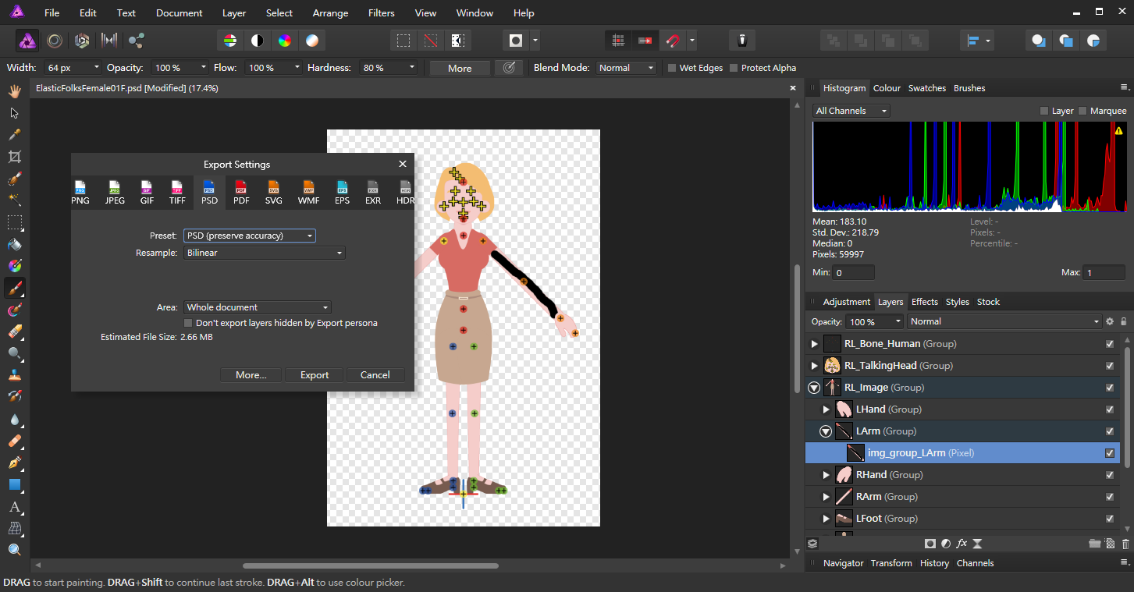1134x592 pixels.
Task: Select the Flood Fill bucket tool
Action: point(14,244)
